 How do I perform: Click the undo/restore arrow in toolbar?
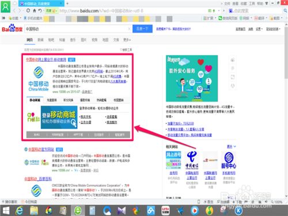[40, 10]
